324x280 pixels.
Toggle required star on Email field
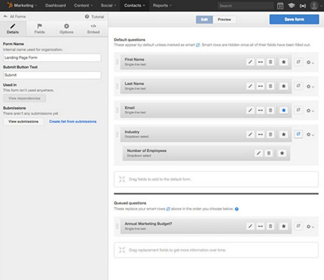coord(283,110)
